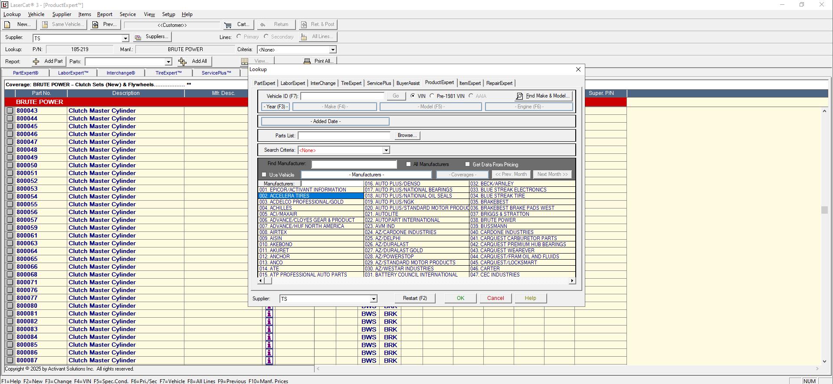
Task: Click the Add Part plus icon
Action: tap(36, 62)
